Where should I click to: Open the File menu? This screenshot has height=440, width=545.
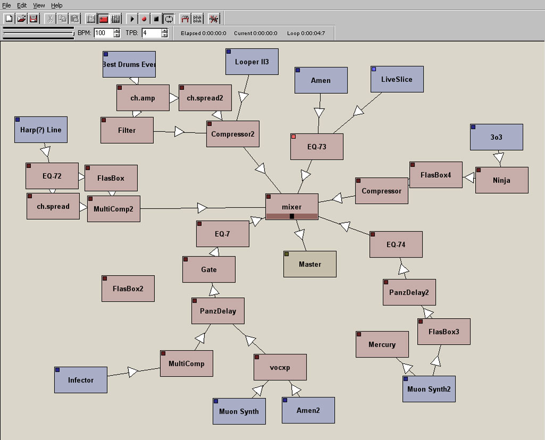6,5
